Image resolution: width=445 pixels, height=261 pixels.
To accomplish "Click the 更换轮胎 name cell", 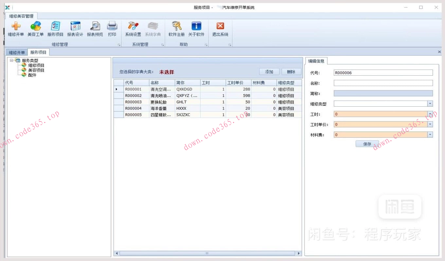I will (162, 102).
